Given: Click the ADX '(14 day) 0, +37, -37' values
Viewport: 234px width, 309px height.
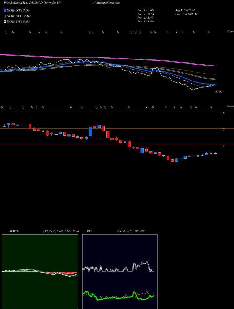Looking at the screenshot, I should click(130, 231).
